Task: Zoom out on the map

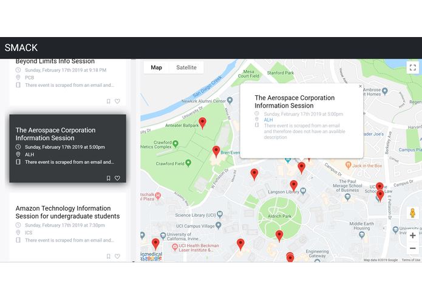Action: pyautogui.click(x=412, y=248)
